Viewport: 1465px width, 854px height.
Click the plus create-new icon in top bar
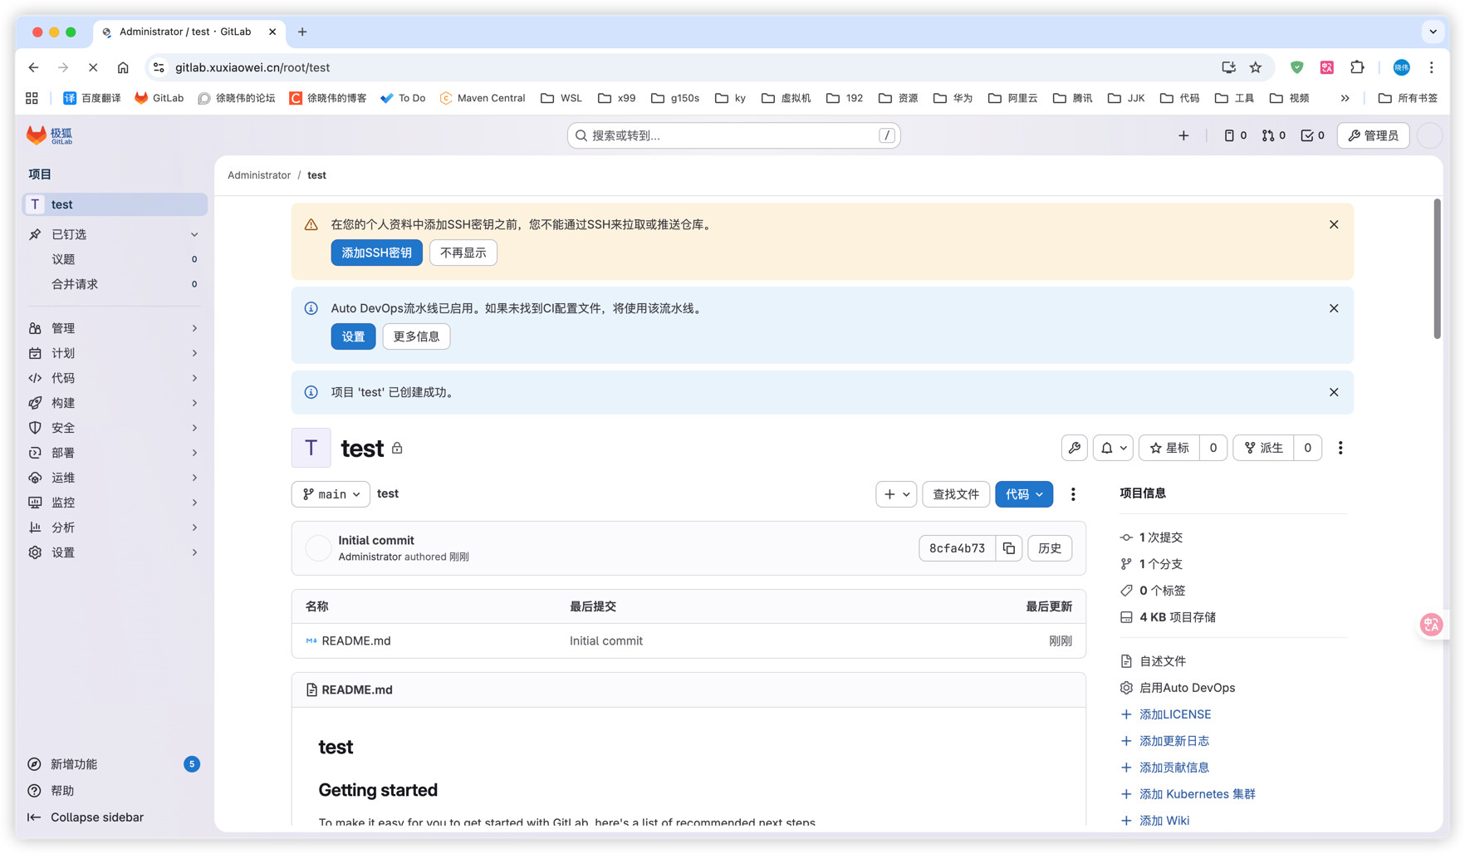(1183, 135)
